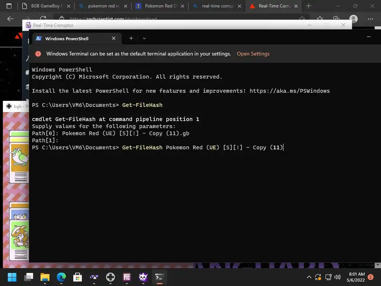Click the Real-Time Corruptor window title icon
This screenshot has height=286, width=381.
coord(28,25)
